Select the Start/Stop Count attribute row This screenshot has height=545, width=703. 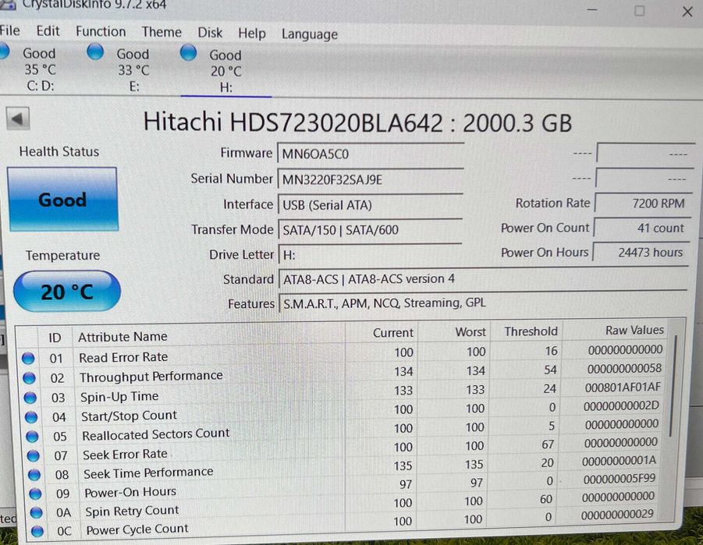coord(343,412)
